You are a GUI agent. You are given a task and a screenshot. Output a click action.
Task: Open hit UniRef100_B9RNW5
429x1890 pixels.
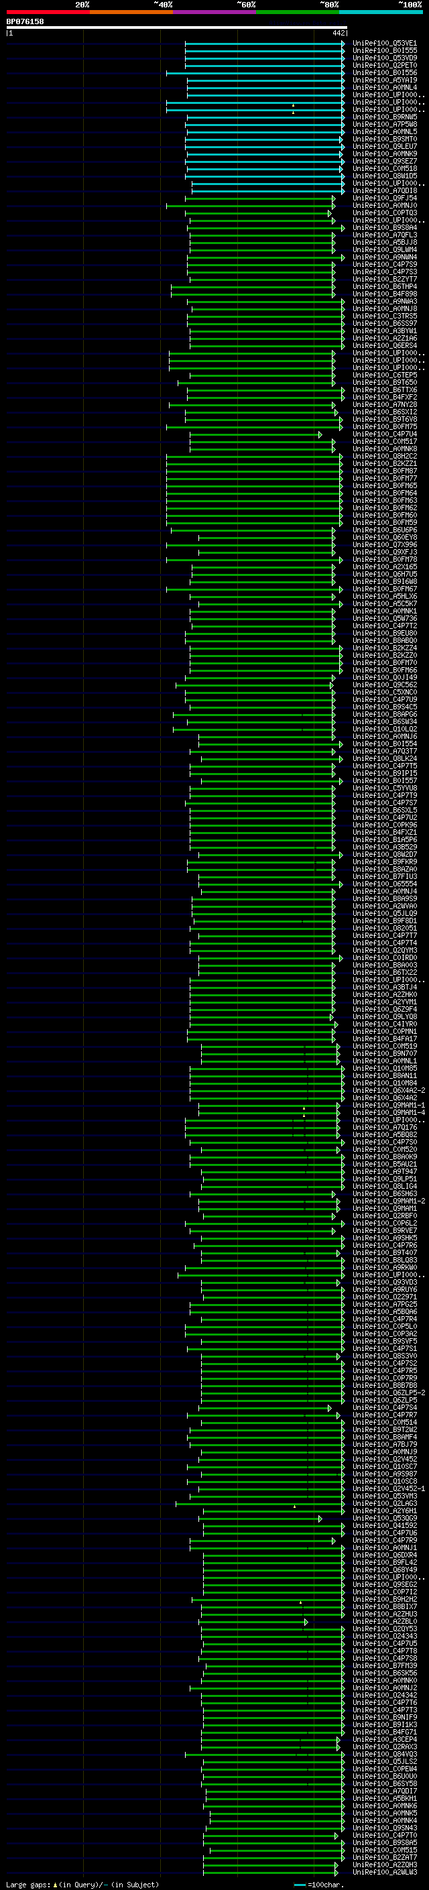click(x=384, y=117)
